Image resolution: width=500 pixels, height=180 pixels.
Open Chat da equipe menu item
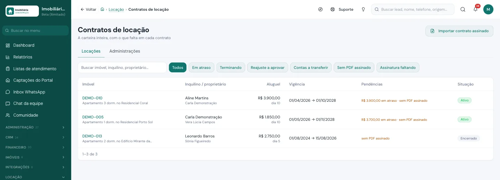point(35,103)
